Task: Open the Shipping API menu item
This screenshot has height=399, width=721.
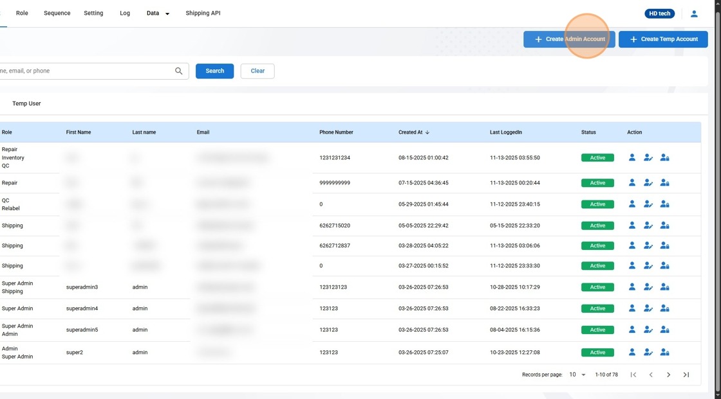Action: tap(203, 13)
